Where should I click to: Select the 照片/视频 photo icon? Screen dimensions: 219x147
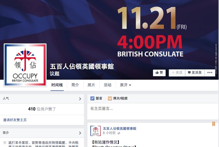tap(110, 98)
